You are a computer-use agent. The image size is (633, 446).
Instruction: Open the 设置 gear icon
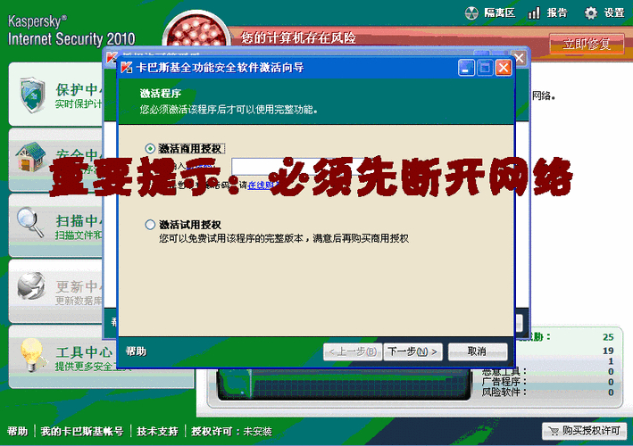click(x=591, y=12)
